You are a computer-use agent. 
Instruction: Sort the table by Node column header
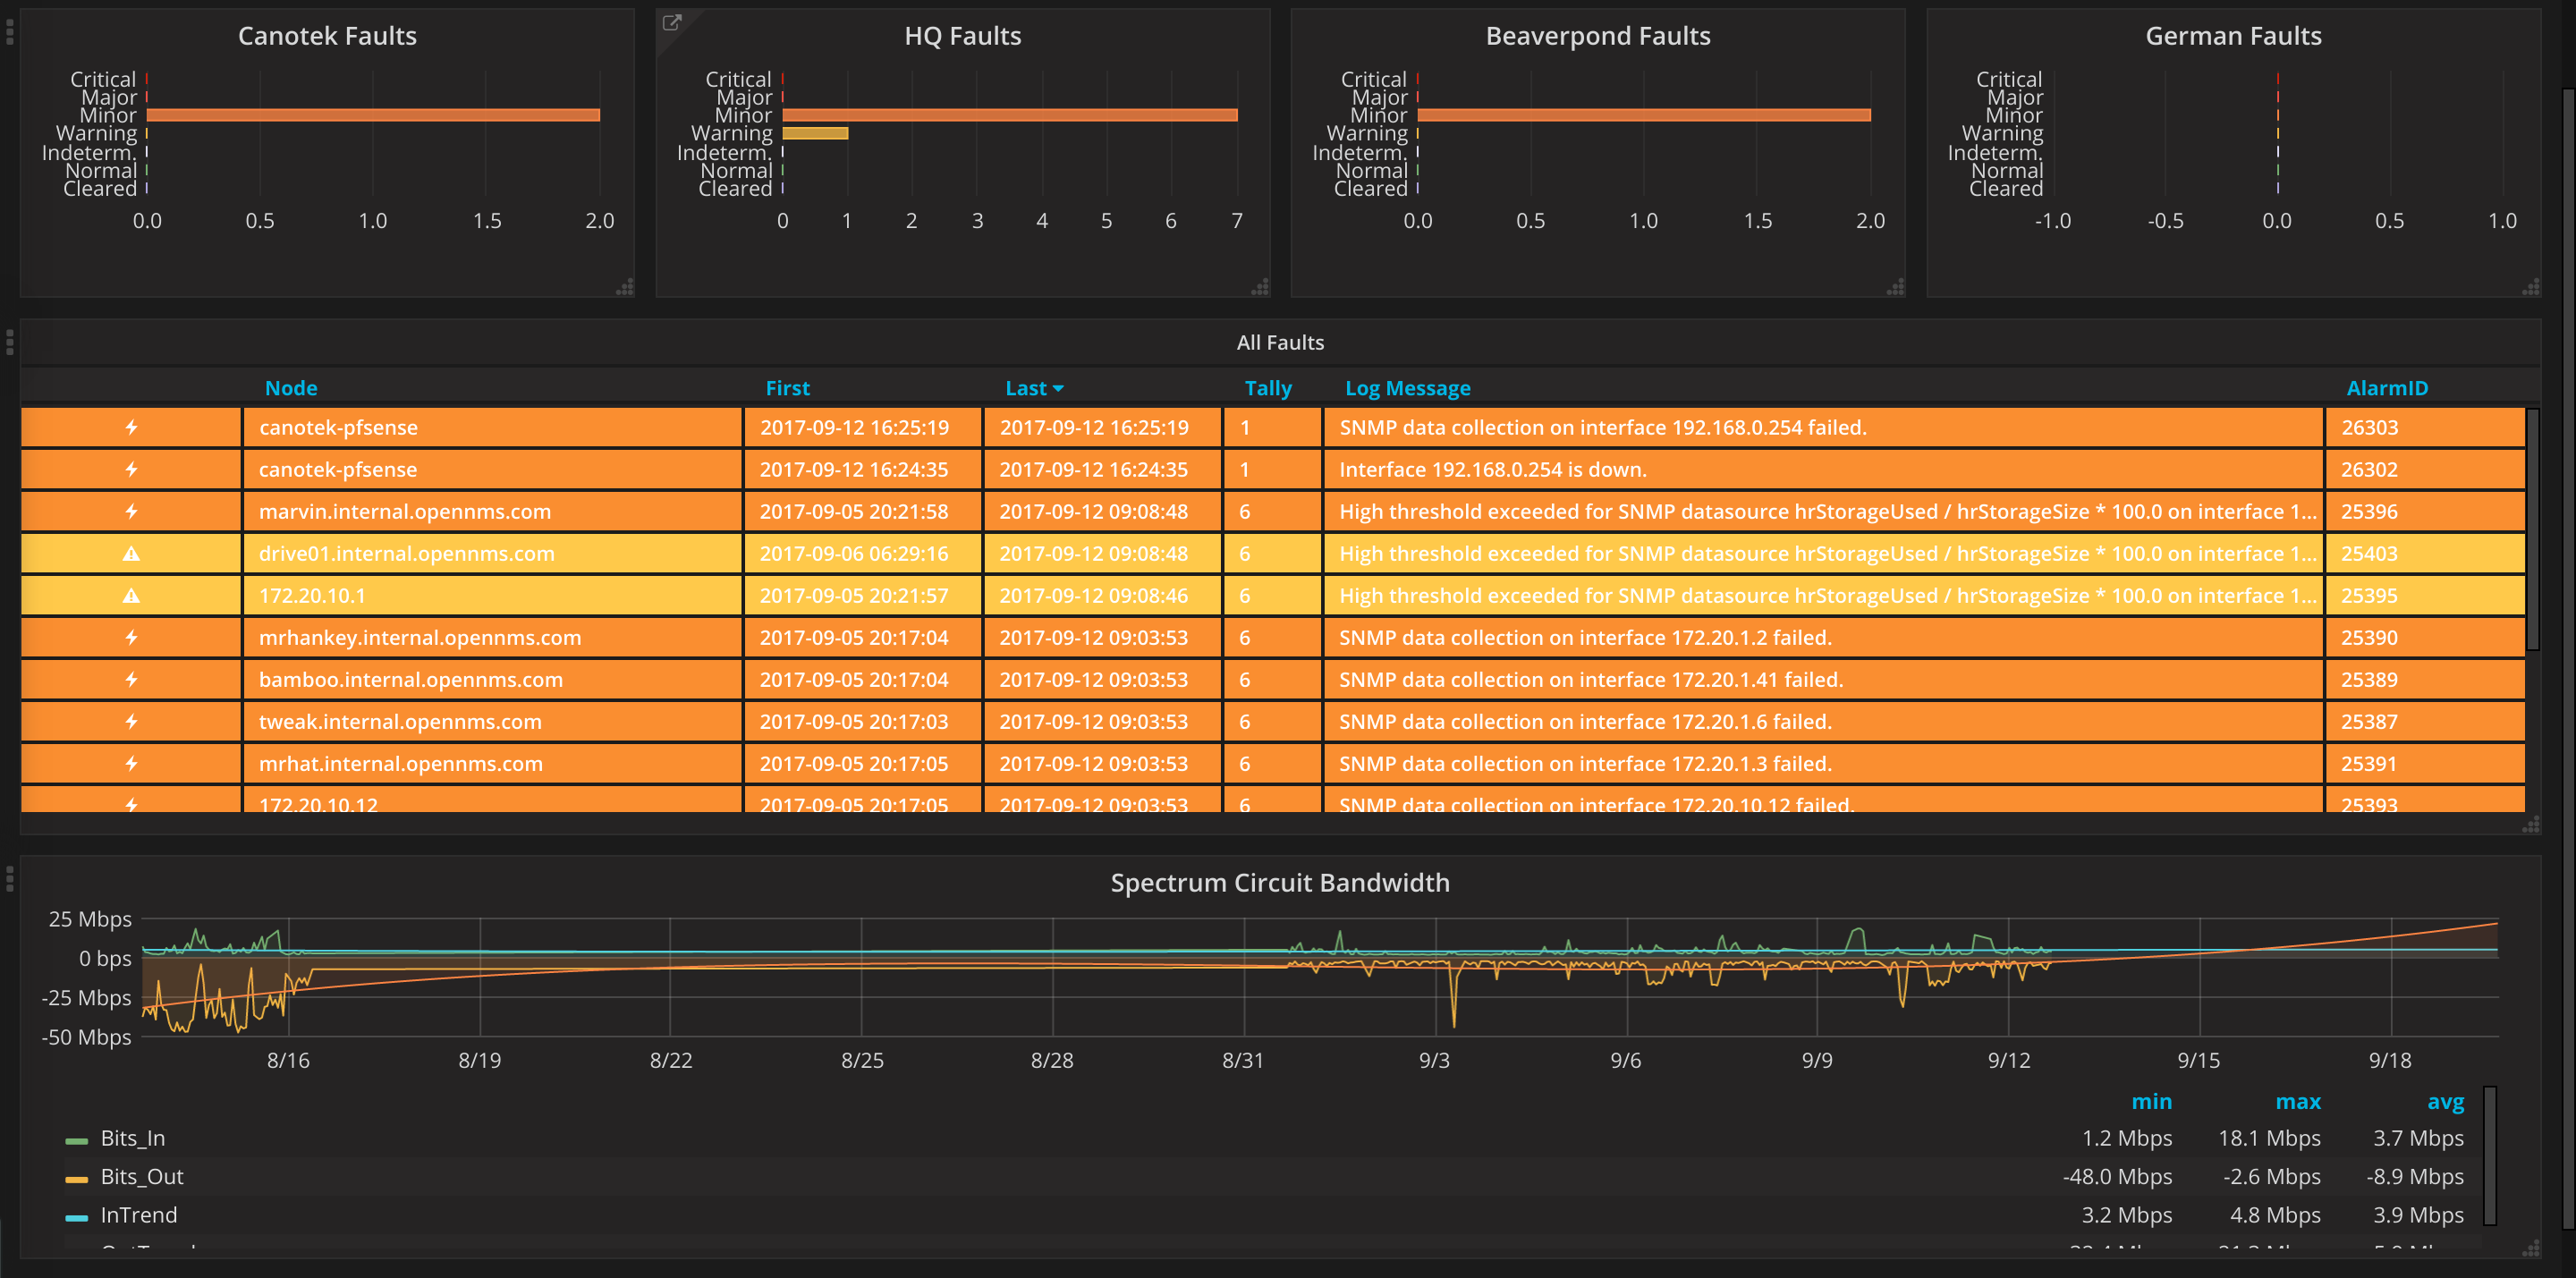[x=291, y=388]
